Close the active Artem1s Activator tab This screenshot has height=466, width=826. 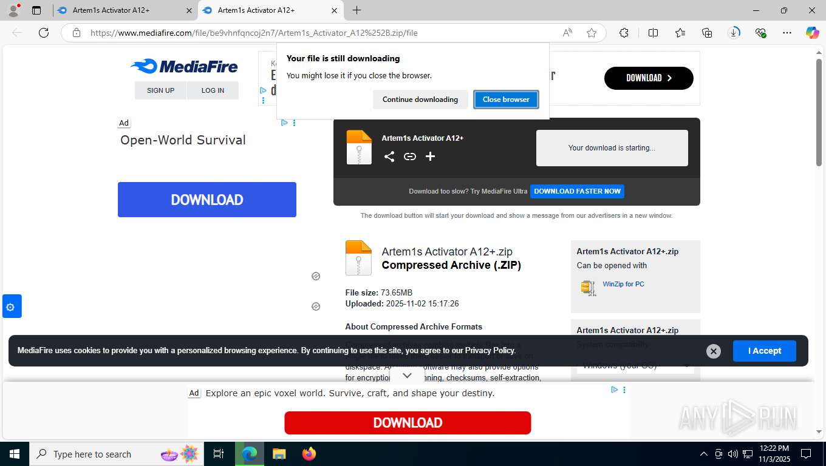coord(334,10)
